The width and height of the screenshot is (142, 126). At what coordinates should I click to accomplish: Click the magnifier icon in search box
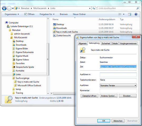pyautogui.click(x=138, y=8)
